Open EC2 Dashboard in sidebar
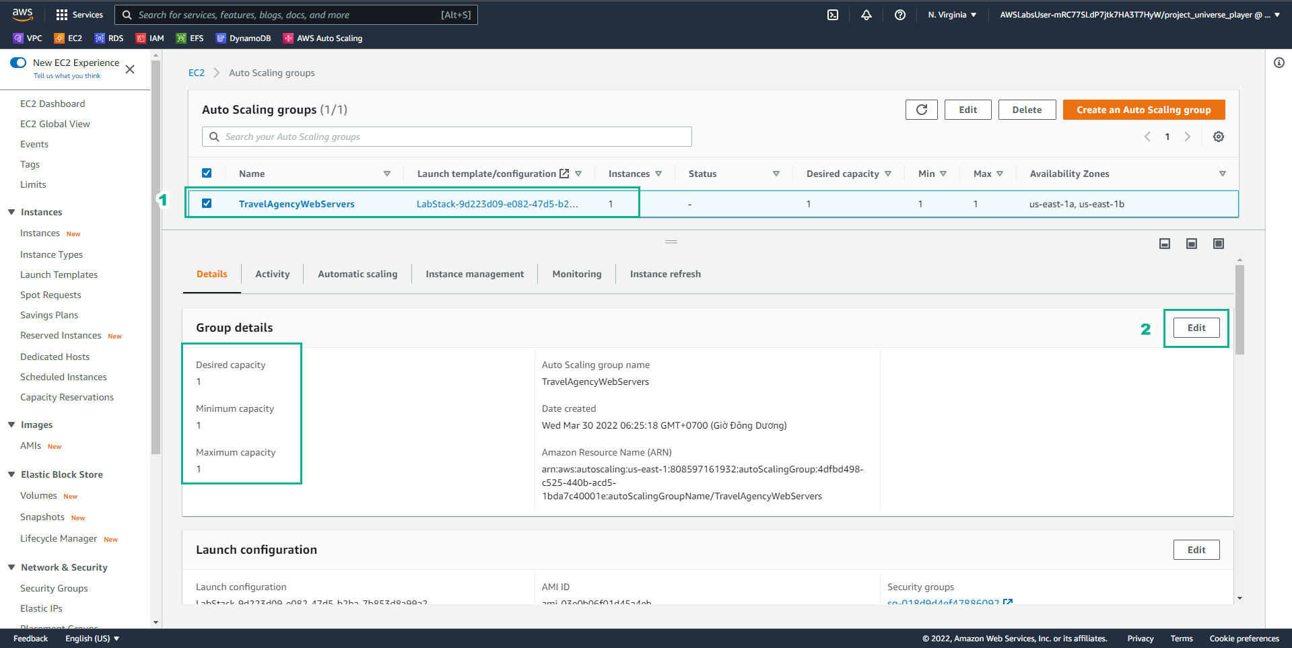 [53, 104]
